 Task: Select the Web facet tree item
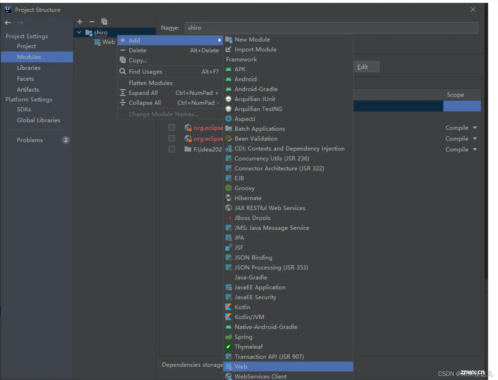(105, 42)
